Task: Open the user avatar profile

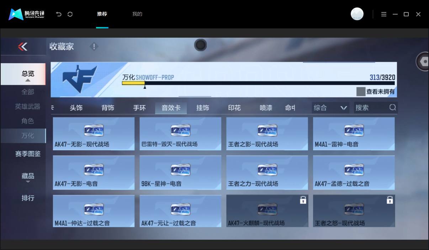Action: [357, 14]
